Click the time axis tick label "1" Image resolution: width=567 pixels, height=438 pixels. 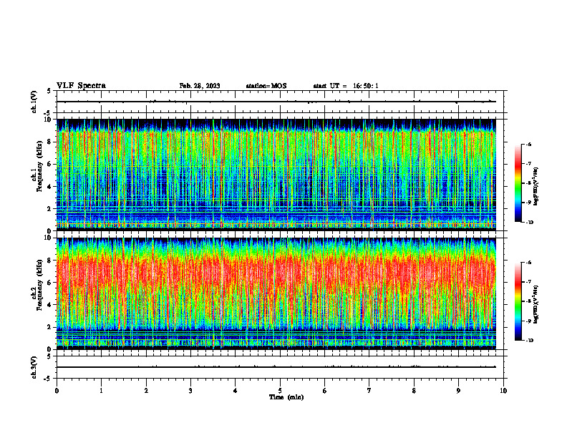[x=101, y=391]
